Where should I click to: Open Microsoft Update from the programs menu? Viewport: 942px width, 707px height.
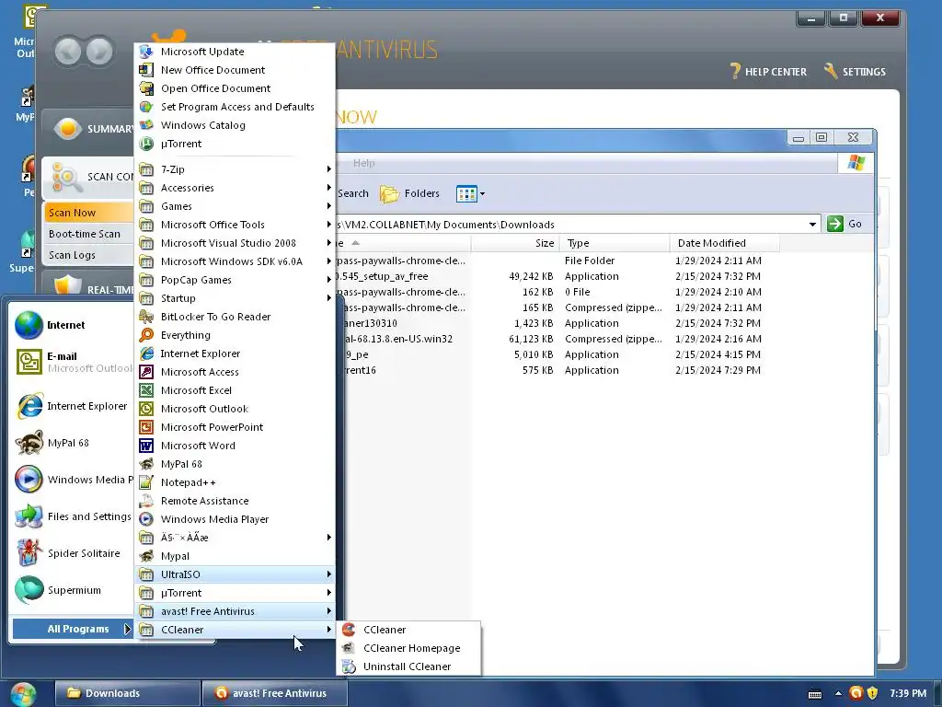point(235,52)
